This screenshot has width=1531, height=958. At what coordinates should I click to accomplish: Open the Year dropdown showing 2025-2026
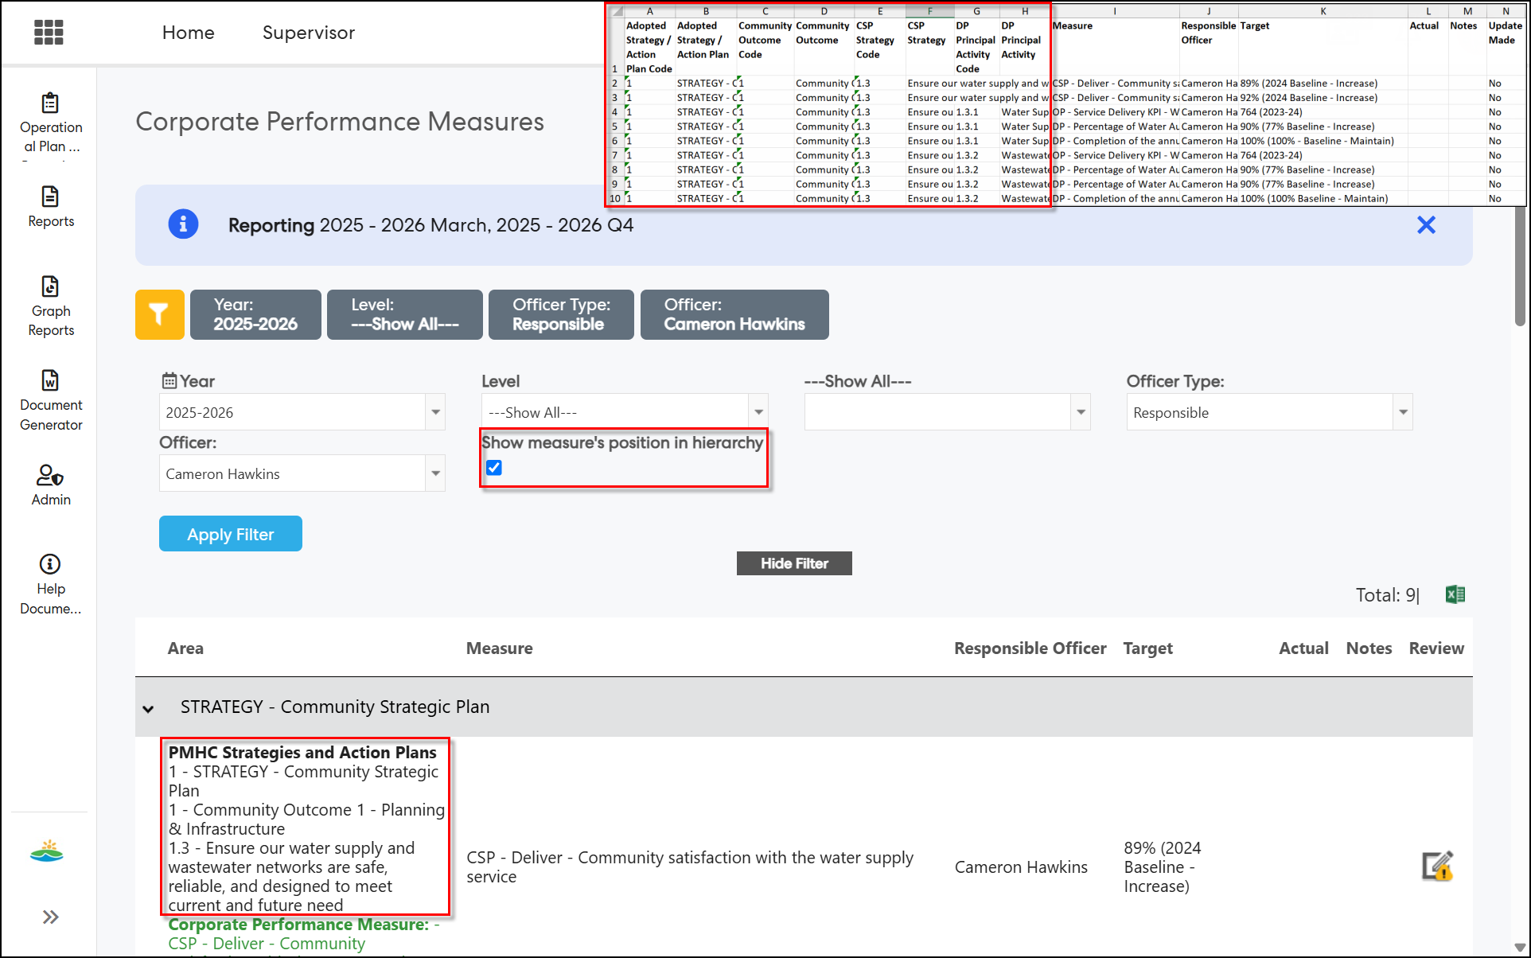302,412
